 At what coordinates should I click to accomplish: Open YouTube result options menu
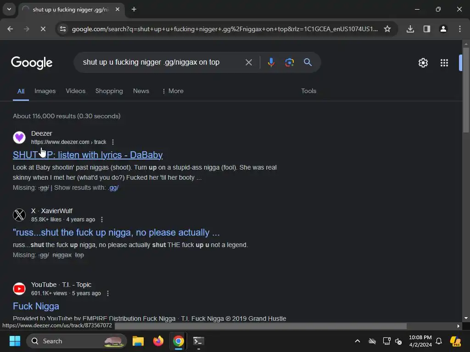(x=108, y=293)
